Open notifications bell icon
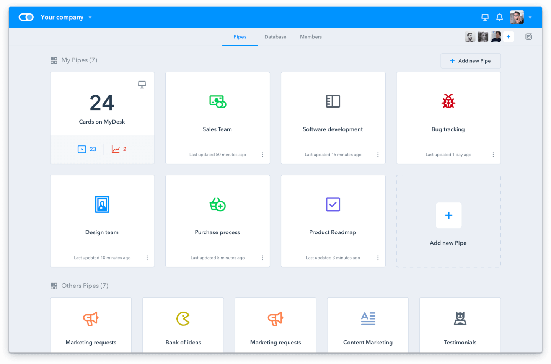This screenshot has height=364, width=551. [x=499, y=17]
